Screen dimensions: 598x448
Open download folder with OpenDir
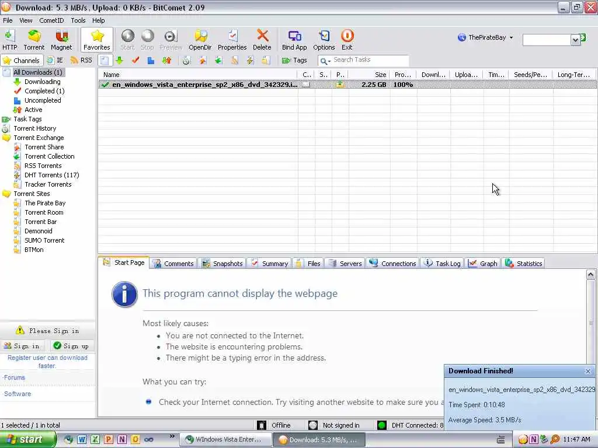tap(200, 40)
